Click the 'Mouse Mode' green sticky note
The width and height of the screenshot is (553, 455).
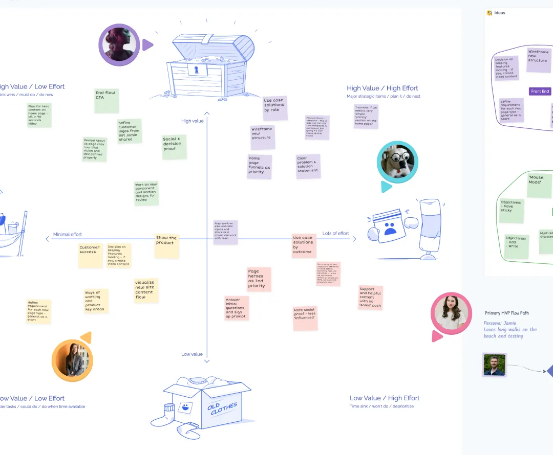(540, 185)
